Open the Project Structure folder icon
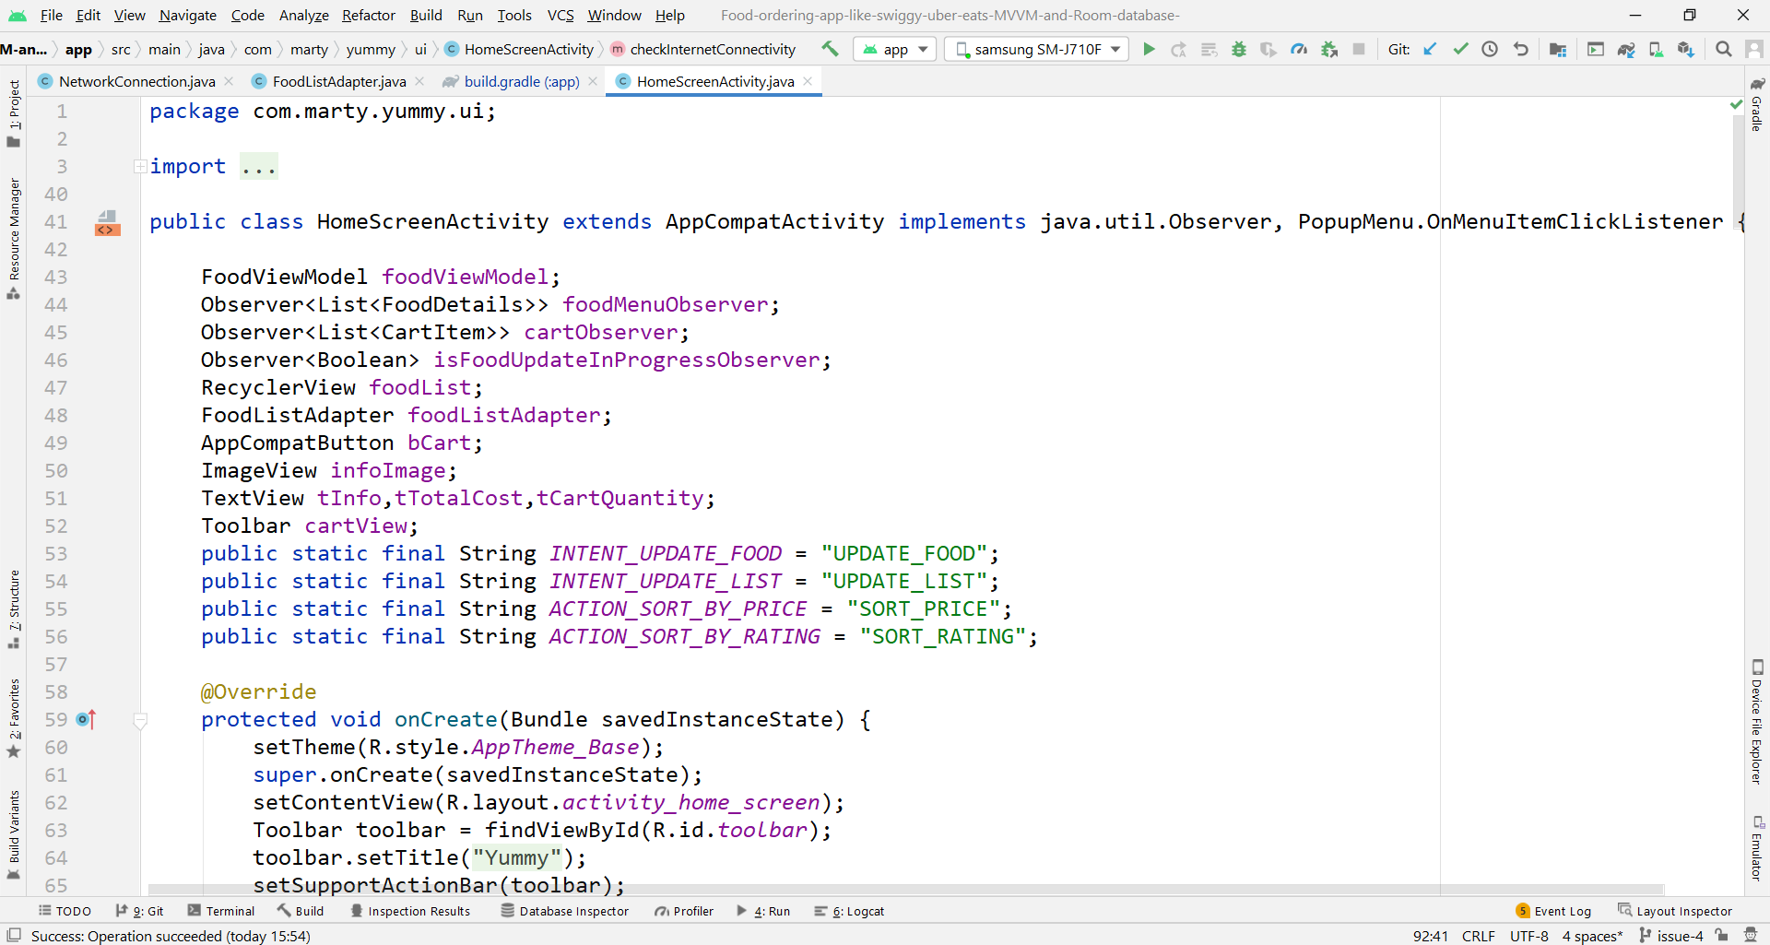The image size is (1770, 945). [x=1558, y=49]
